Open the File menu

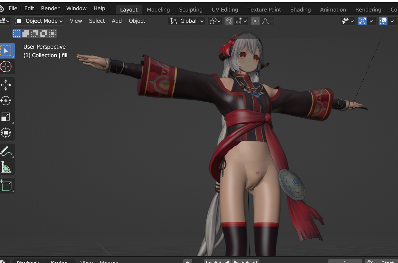pos(13,9)
